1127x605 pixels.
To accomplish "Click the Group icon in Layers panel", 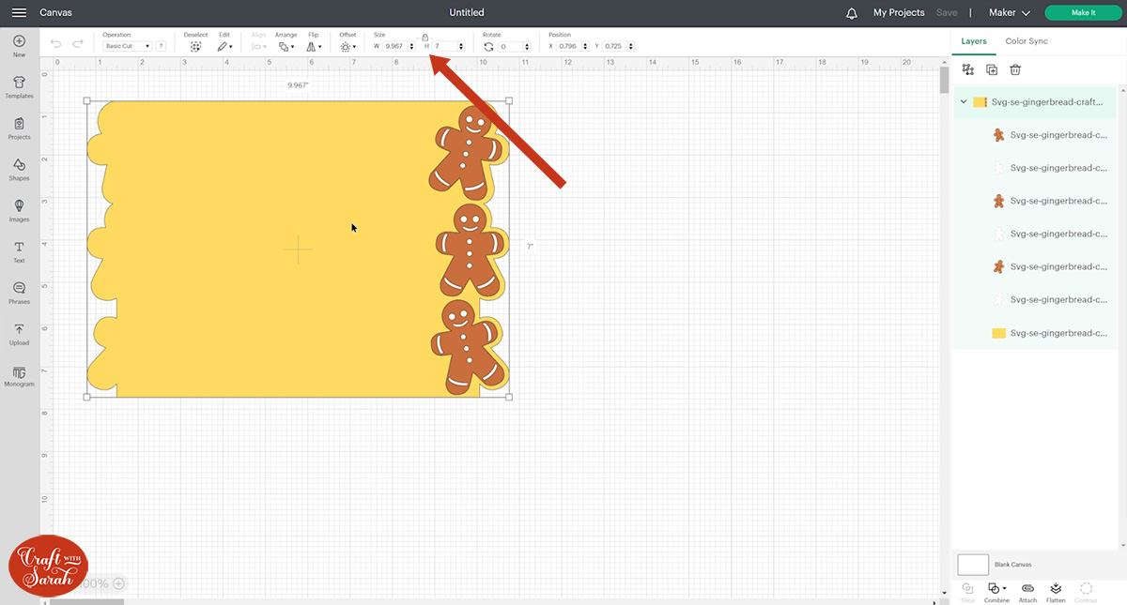I will (x=968, y=69).
